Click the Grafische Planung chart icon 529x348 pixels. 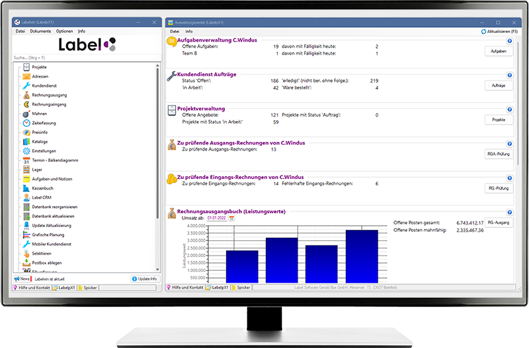tap(26, 235)
